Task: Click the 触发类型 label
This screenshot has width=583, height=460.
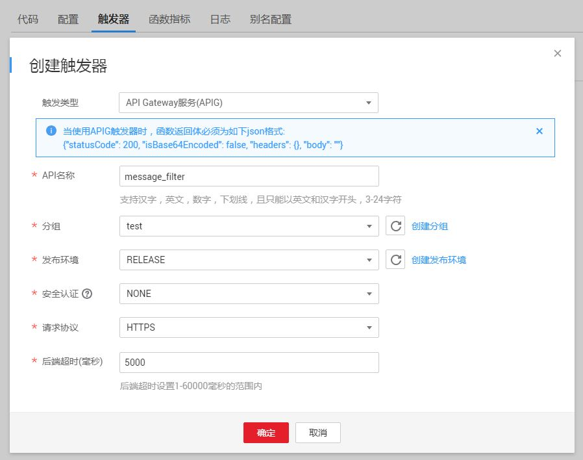Action: tap(60, 103)
